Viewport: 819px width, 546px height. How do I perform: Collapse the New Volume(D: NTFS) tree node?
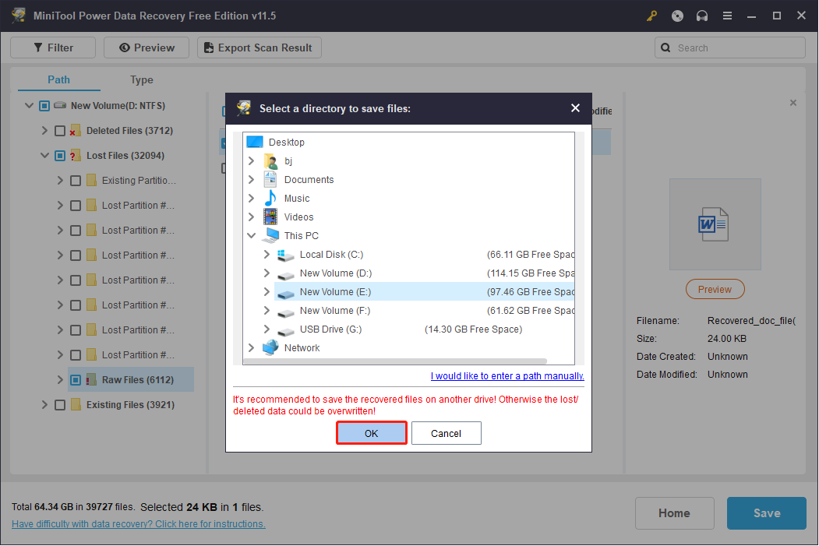[30, 105]
